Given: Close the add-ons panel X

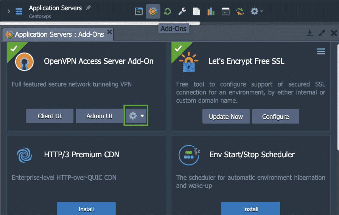Looking at the screenshot, I should click(x=334, y=33).
